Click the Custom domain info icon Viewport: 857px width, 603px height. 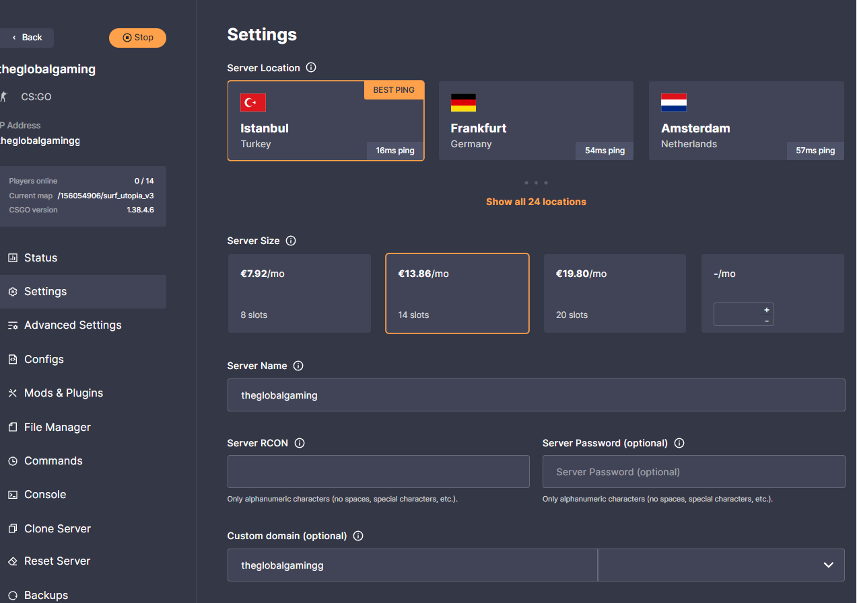coord(358,536)
